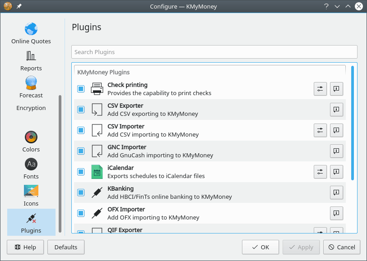Image resolution: width=367 pixels, height=261 pixels.
Task: Click the CSV Importer import icon
Action: 97,130
